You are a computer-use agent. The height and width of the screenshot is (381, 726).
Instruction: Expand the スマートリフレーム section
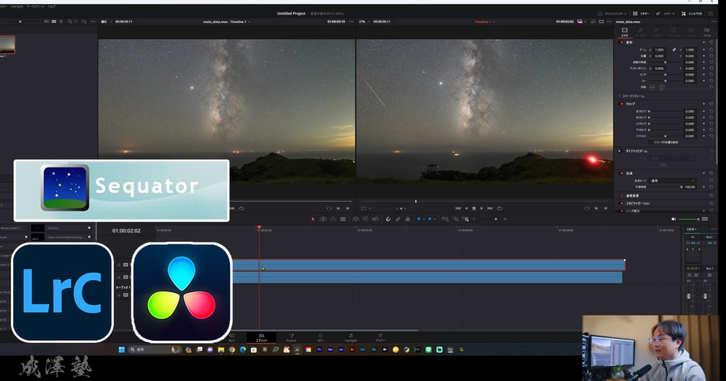pyautogui.click(x=620, y=96)
